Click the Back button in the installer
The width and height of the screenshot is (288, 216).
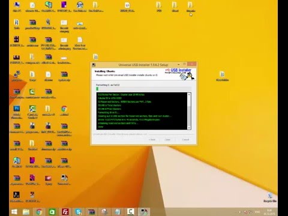[152, 139]
